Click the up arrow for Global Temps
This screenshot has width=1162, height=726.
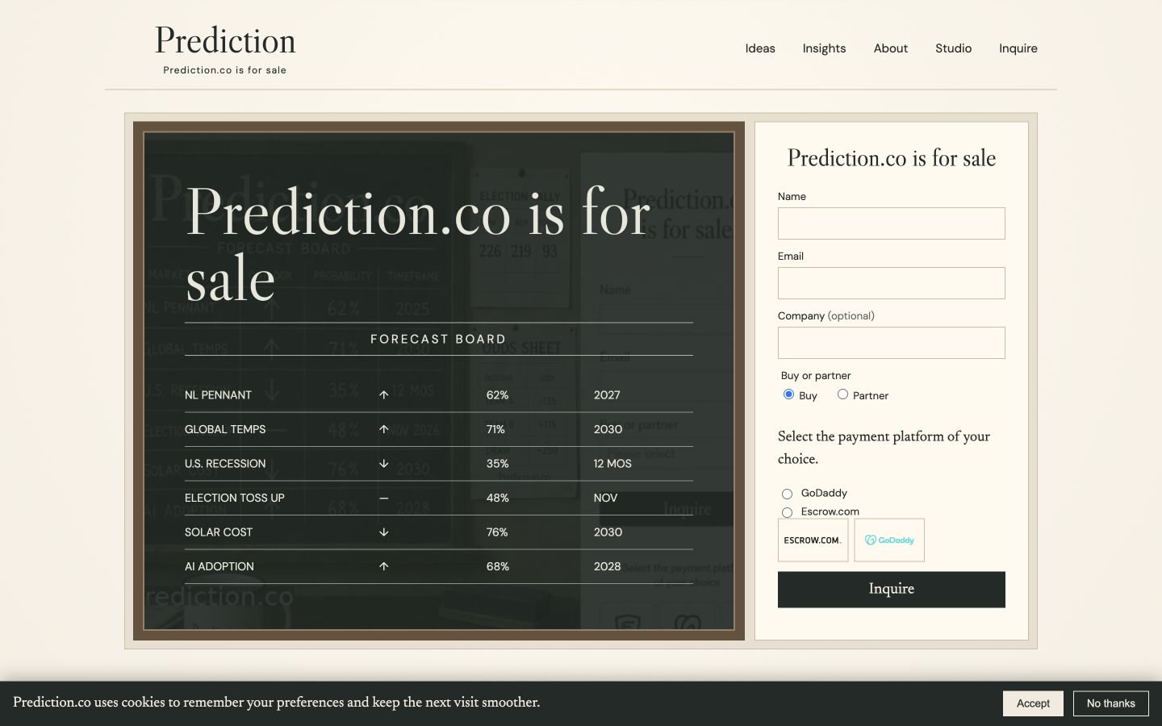(384, 429)
